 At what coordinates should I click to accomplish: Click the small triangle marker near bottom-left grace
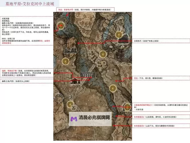(74, 108)
